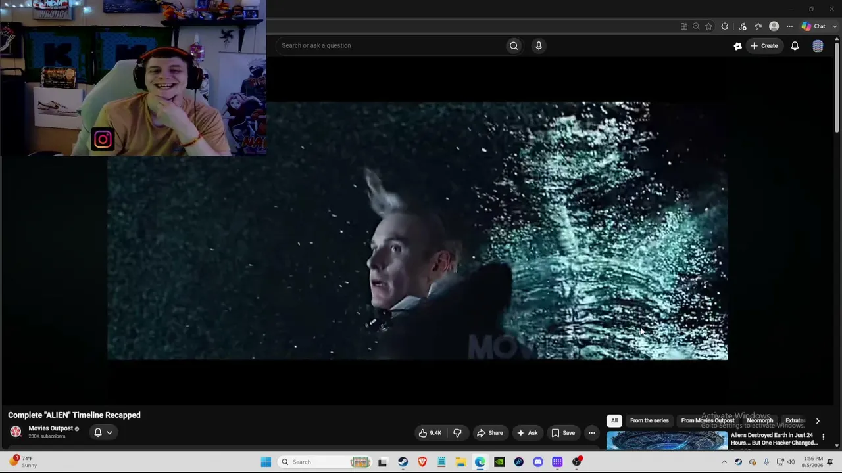Select the From the series chip

[649, 420]
